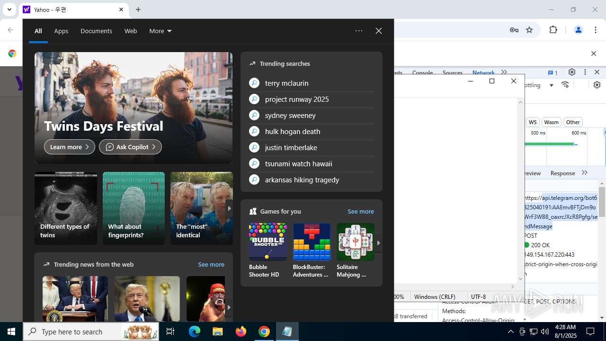Open Chrome password key icon
Screen dimensions: 606x341
(x=514, y=30)
